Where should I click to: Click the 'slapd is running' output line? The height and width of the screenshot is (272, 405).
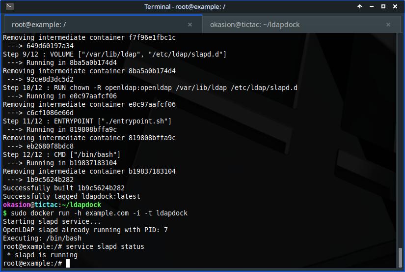pos(42,255)
